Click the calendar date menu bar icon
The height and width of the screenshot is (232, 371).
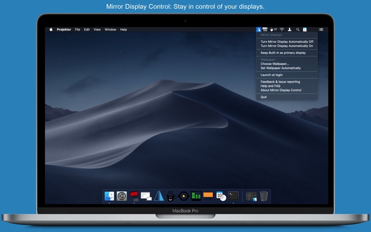[x=305, y=30]
